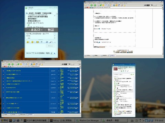Click favorites star in PCDYD forum browser
The width and height of the screenshot is (165, 123).
(21, 64)
